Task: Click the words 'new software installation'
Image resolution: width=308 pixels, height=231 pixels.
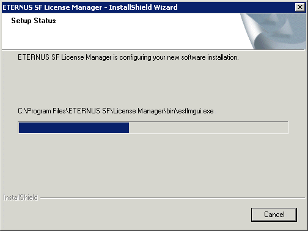Action: coord(203,57)
